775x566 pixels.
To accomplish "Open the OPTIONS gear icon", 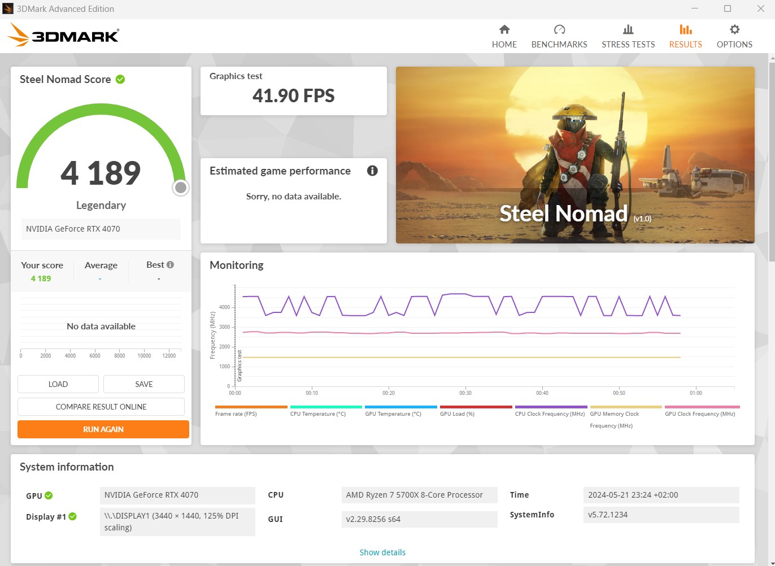I will [x=734, y=29].
